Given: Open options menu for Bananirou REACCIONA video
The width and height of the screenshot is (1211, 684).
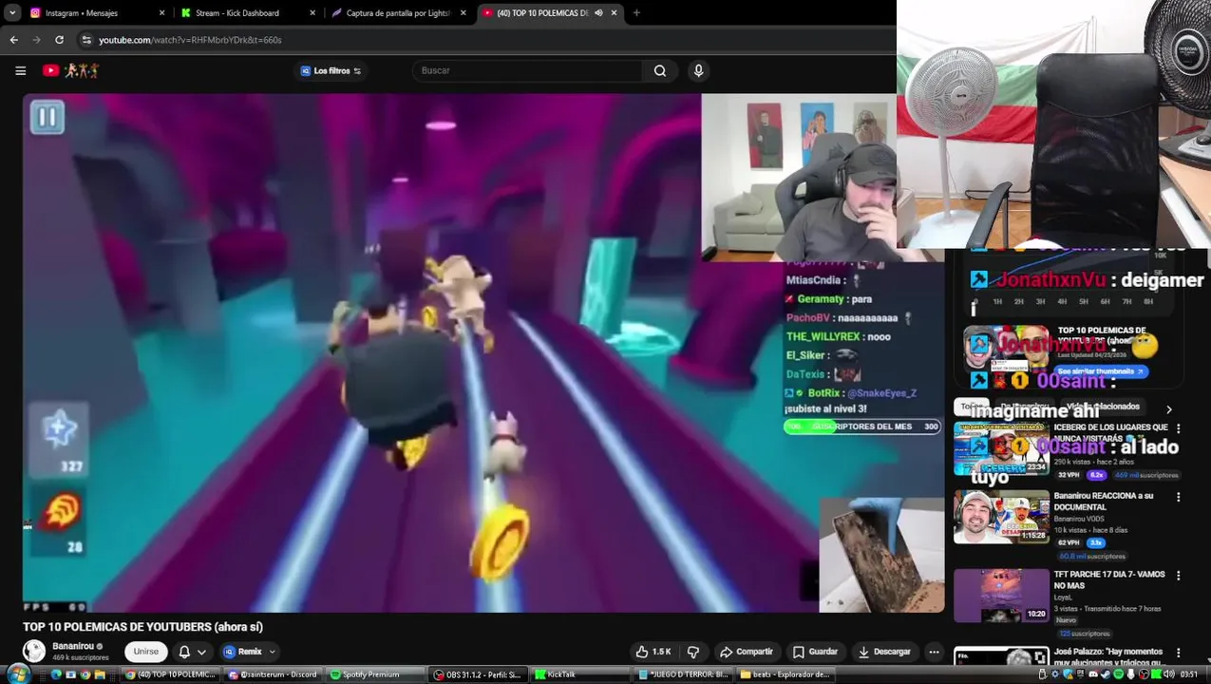Looking at the screenshot, I should coord(1179,497).
